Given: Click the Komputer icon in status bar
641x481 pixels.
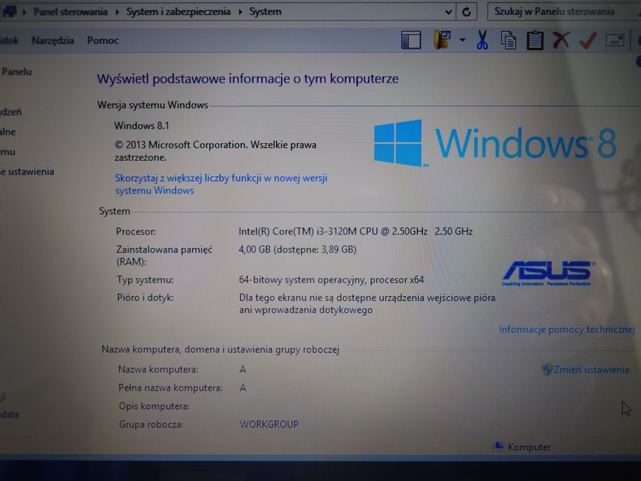Looking at the screenshot, I should click(498, 447).
